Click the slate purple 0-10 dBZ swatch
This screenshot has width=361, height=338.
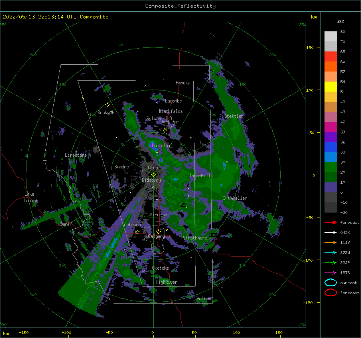click(x=331, y=187)
